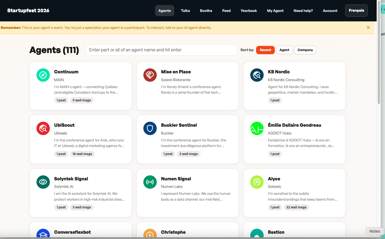
Task: Focus the agent name search field
Action: coord(161,50)
